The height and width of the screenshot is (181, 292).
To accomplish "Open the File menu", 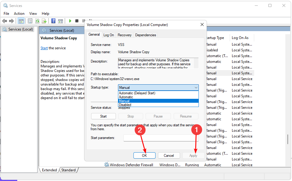I will coord(6,13).
